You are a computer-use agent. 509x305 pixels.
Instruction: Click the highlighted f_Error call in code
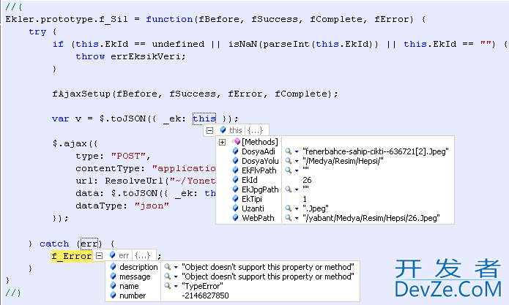click(x=72, y=256)
